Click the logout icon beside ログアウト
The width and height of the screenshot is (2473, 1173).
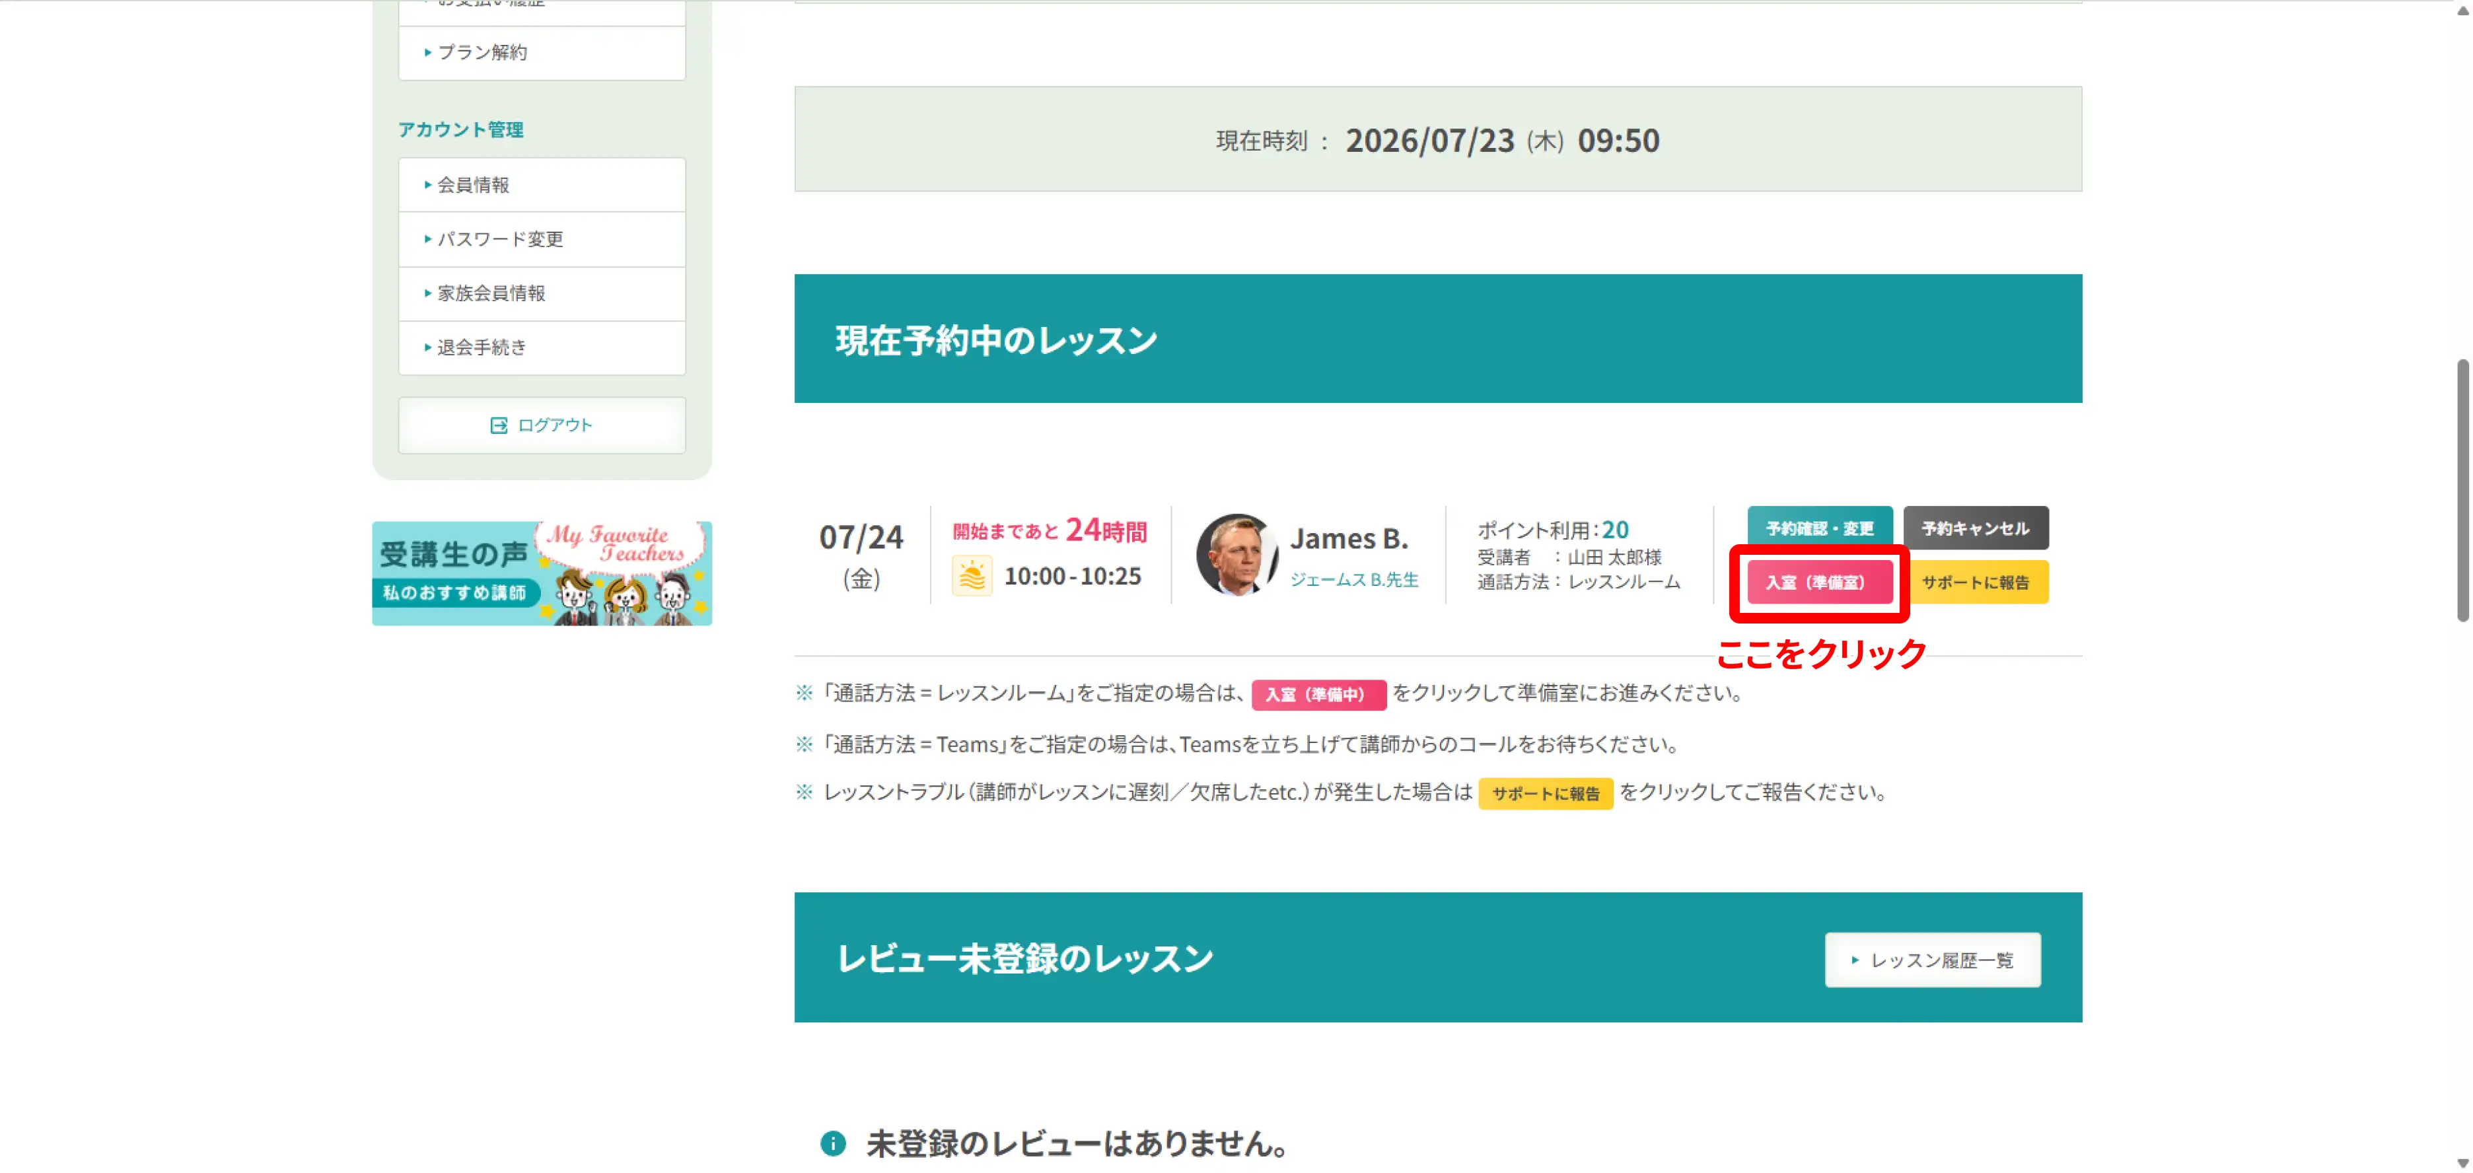click(498, 425)
